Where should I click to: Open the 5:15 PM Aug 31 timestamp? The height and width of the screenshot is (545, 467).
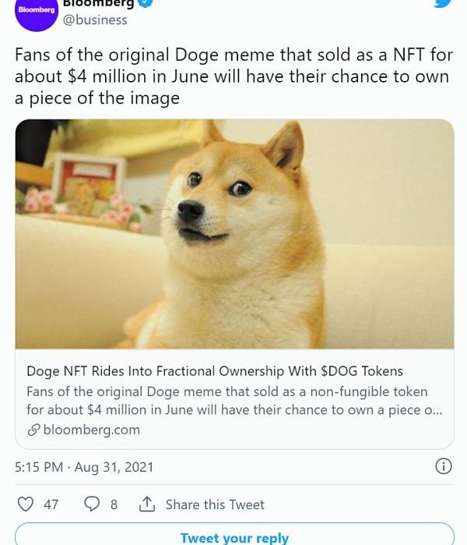[84, 467]
